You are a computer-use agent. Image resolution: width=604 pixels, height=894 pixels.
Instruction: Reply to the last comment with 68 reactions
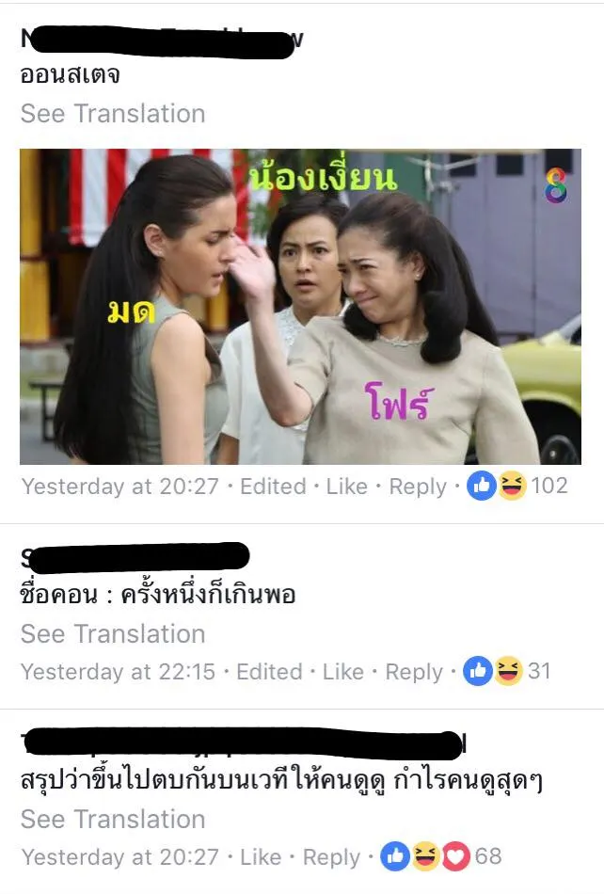coord(331,858)
